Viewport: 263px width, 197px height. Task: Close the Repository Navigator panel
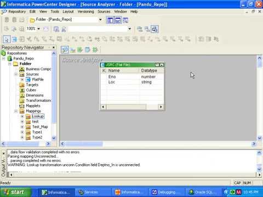[x=54, y=48]
